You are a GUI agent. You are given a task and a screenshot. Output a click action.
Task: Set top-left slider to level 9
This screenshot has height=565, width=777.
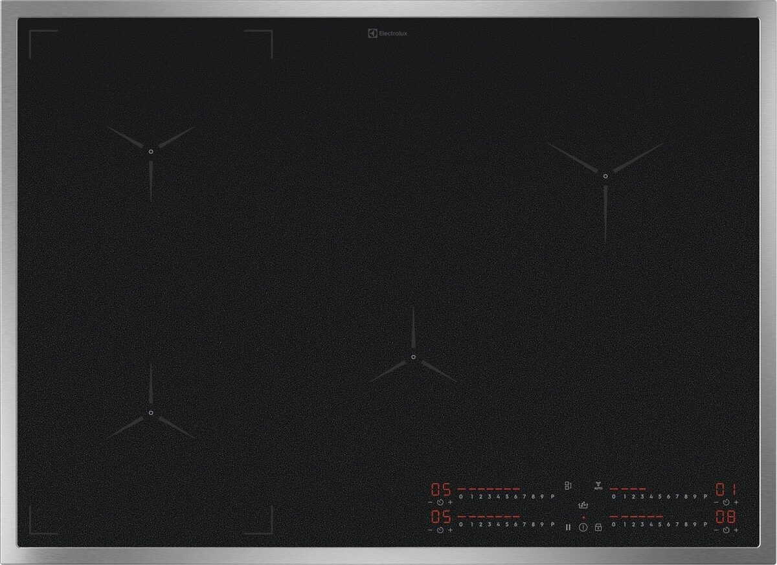542,496
